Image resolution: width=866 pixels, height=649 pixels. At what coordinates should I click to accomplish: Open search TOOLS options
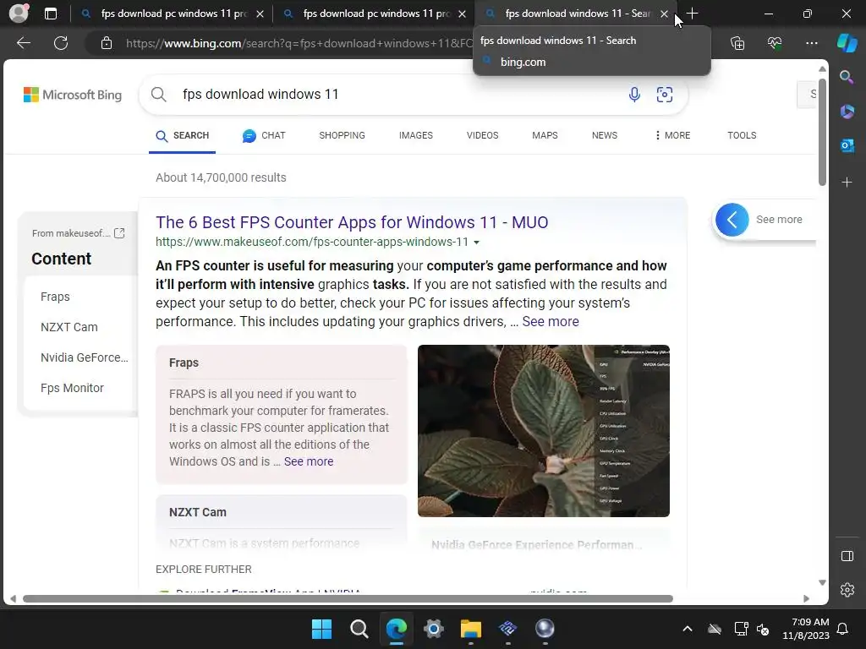(742, 136)
